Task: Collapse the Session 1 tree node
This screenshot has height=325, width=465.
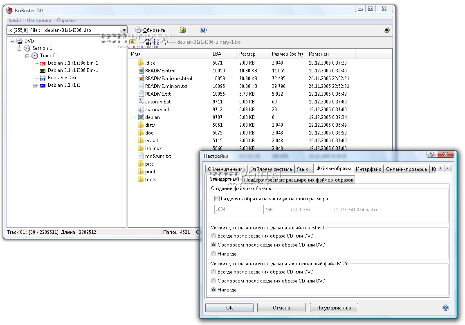Action: 20,48
